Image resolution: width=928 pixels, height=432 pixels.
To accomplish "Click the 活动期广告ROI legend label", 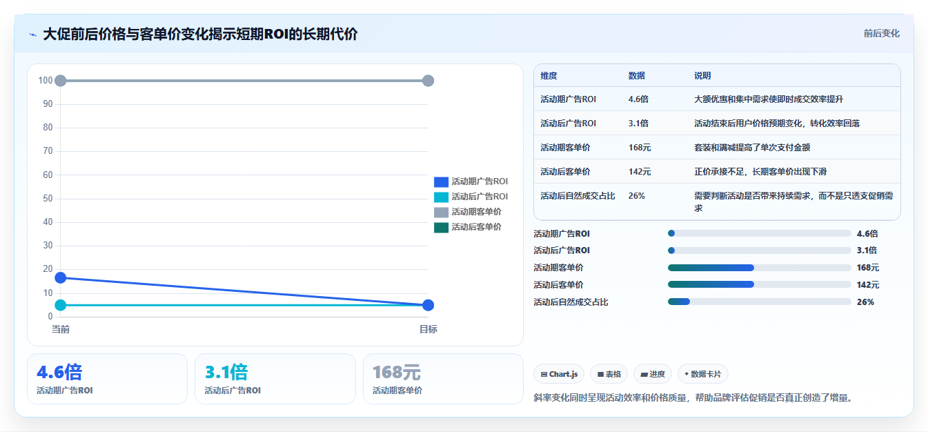I will (x=480, y=181).
